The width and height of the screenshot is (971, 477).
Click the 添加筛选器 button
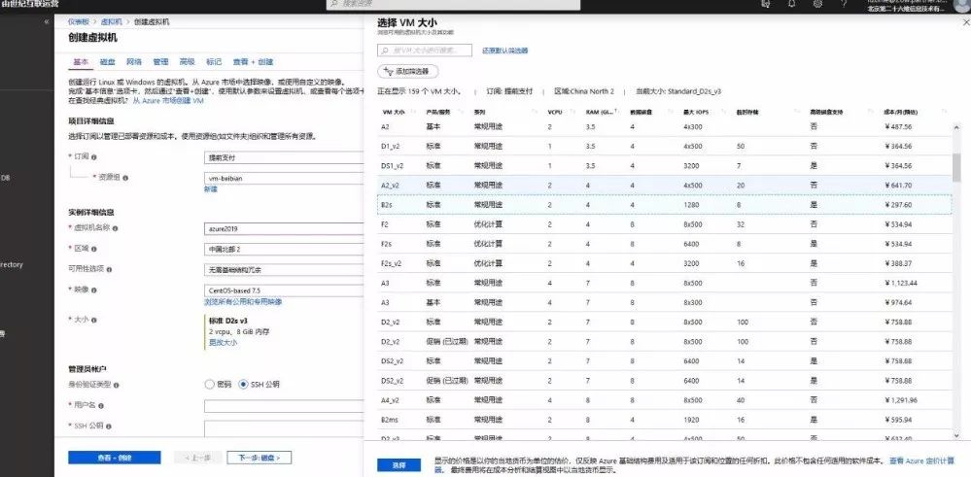point(407,71)
